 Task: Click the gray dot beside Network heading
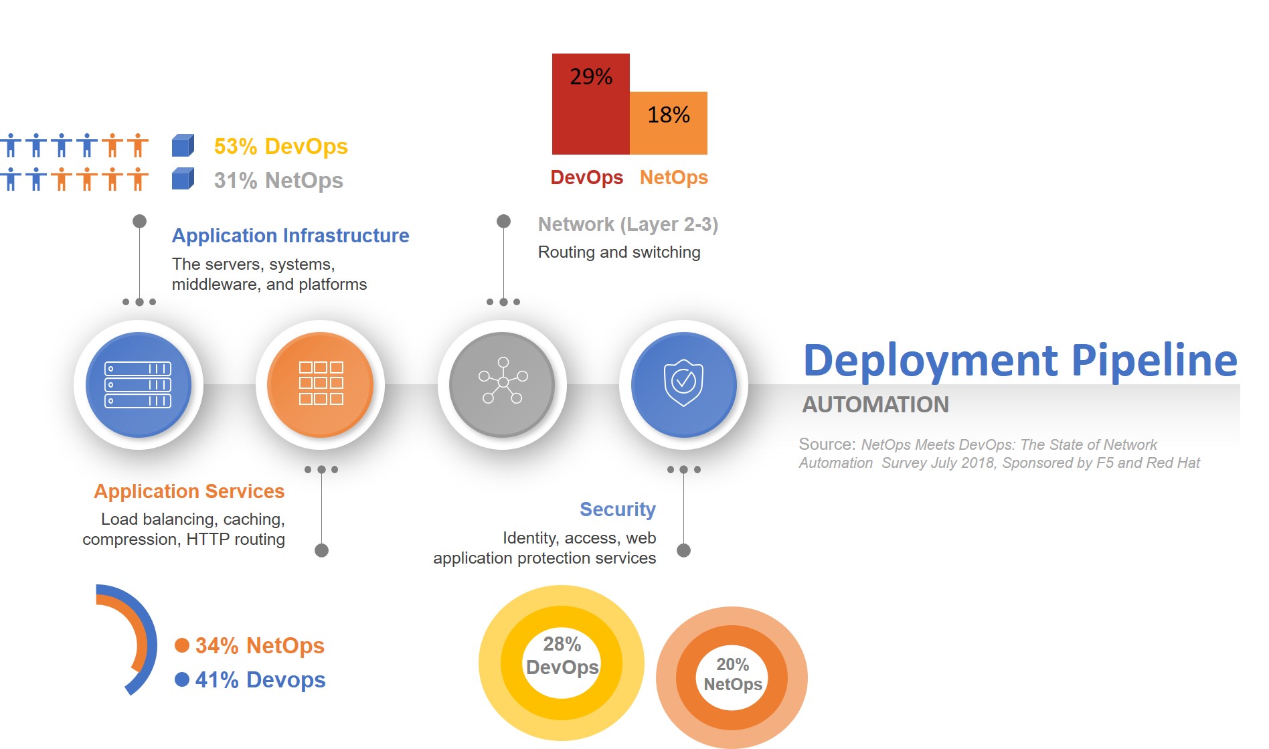[x=503, y=221]
